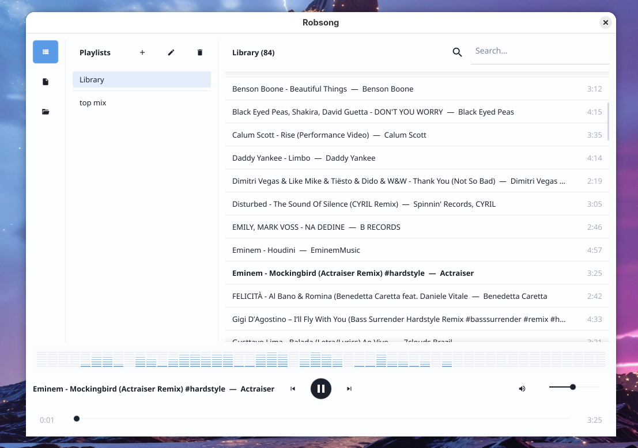The width and height of the screenshot is (638, 448).
Task: Play FELICITÀ - Al Bano & Romina
Action: tap(417, 296)
